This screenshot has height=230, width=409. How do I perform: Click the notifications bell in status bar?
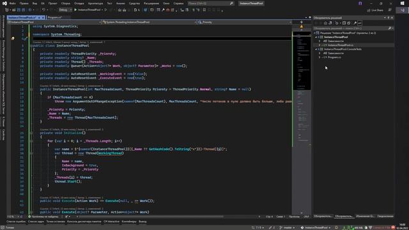pyautogui.click(x=336, y=227)
